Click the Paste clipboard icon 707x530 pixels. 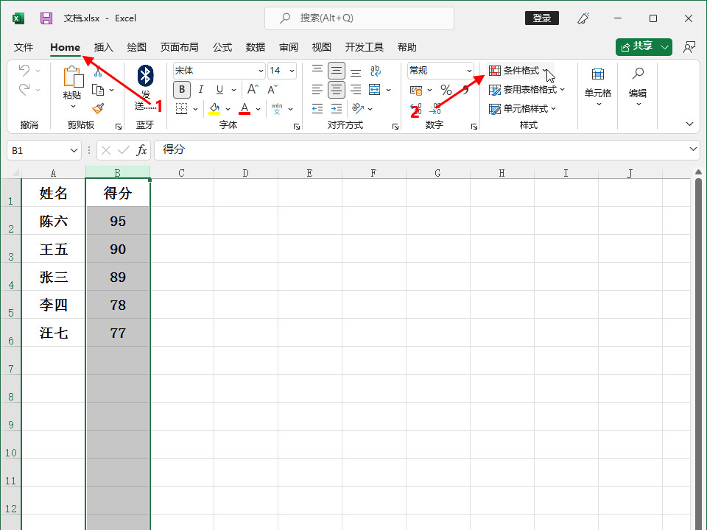73,77
